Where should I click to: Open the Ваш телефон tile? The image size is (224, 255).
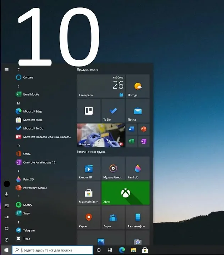(138, 217)
